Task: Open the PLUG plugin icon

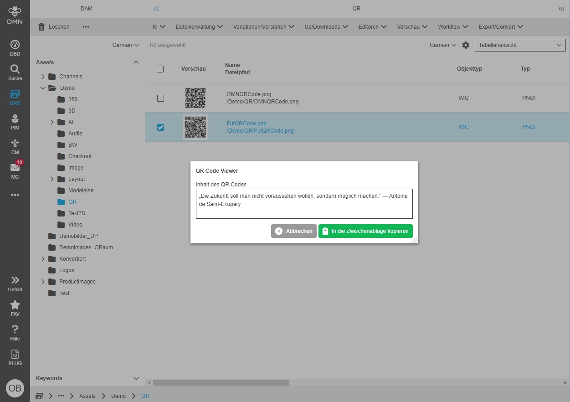Action: point(15,357)
